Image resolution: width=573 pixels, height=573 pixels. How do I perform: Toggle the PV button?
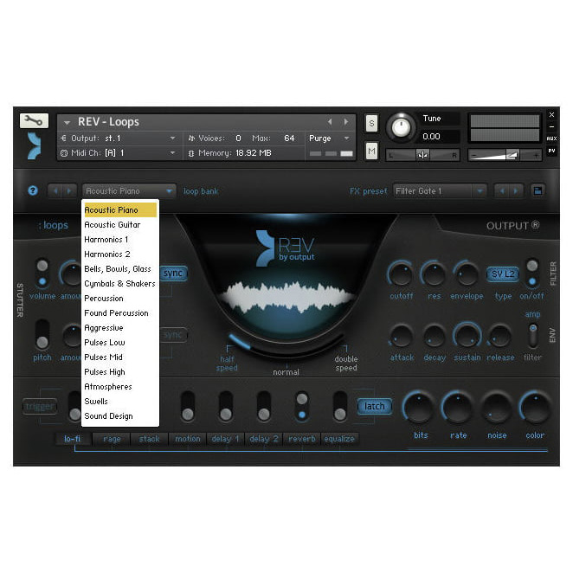tap(551, 151)
